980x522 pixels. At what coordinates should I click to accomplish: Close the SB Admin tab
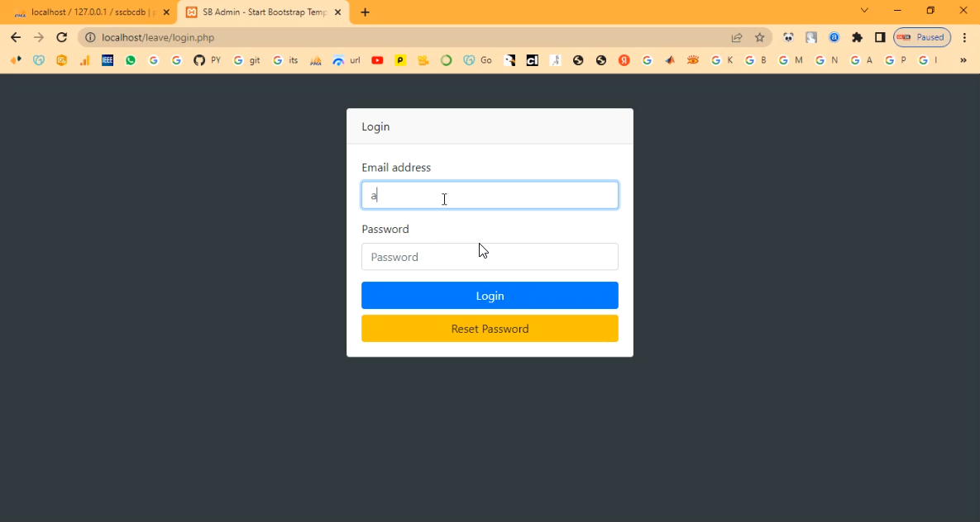(337, 12)
